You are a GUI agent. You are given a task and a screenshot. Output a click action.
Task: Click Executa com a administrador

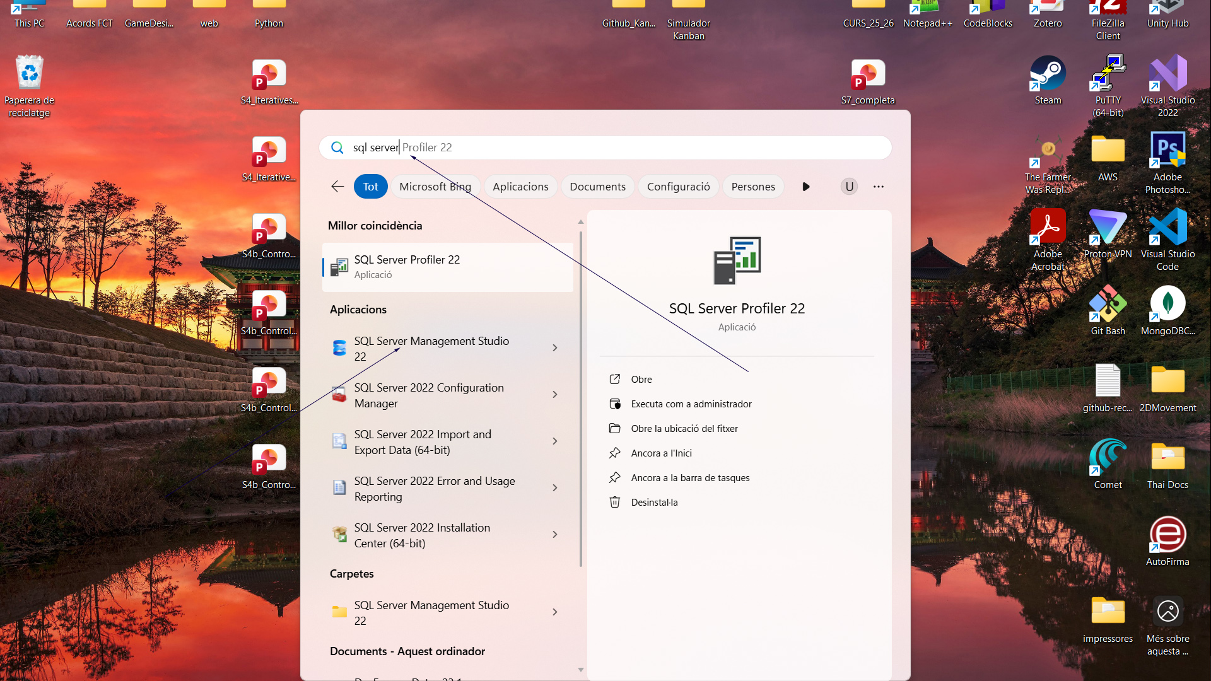(691, 404)
